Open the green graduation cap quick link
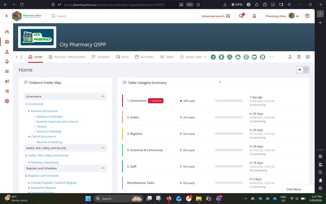The image size is (326, 204). coord(254,57)
